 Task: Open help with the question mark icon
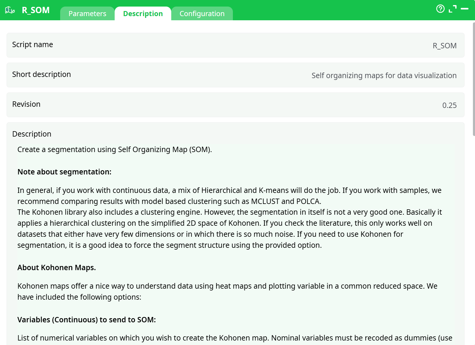(440, 9)
